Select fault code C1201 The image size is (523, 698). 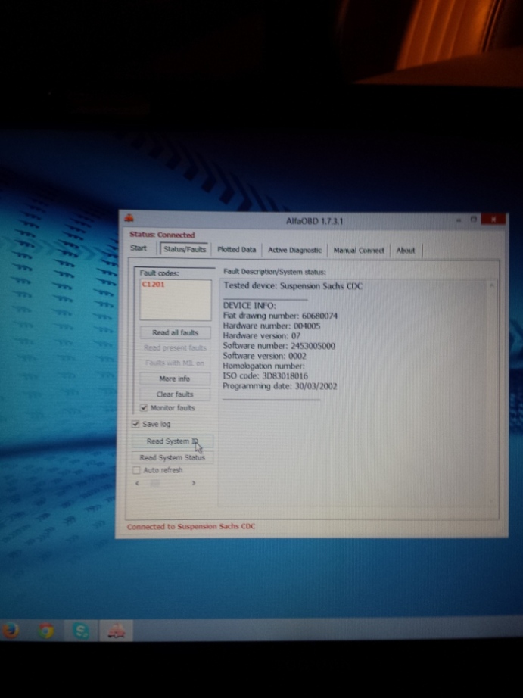click(x=153, y=285)
